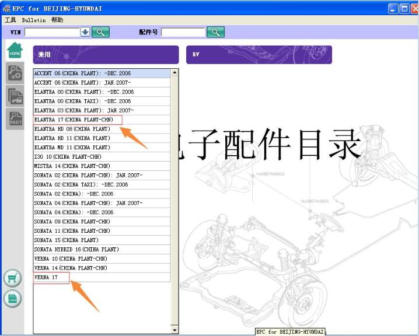Select SONATA 04 (CHINA): -DEC.2006
The image size is (419, 336).
[102, 212]
